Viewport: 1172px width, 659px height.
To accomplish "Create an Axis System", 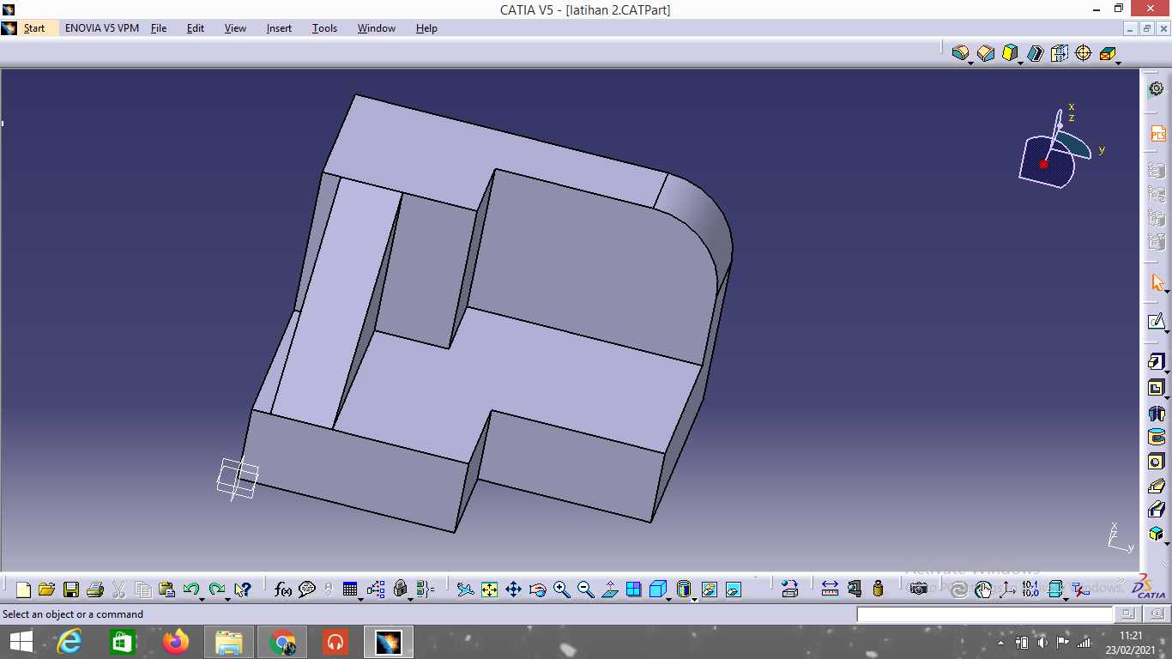I will click(1007, 589).
